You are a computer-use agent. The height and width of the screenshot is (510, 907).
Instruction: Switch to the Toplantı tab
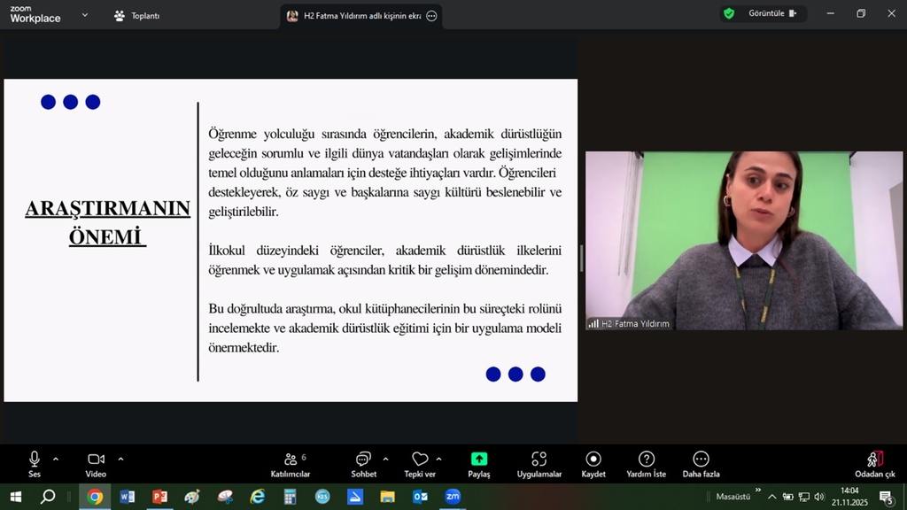[x=137, y=16]
